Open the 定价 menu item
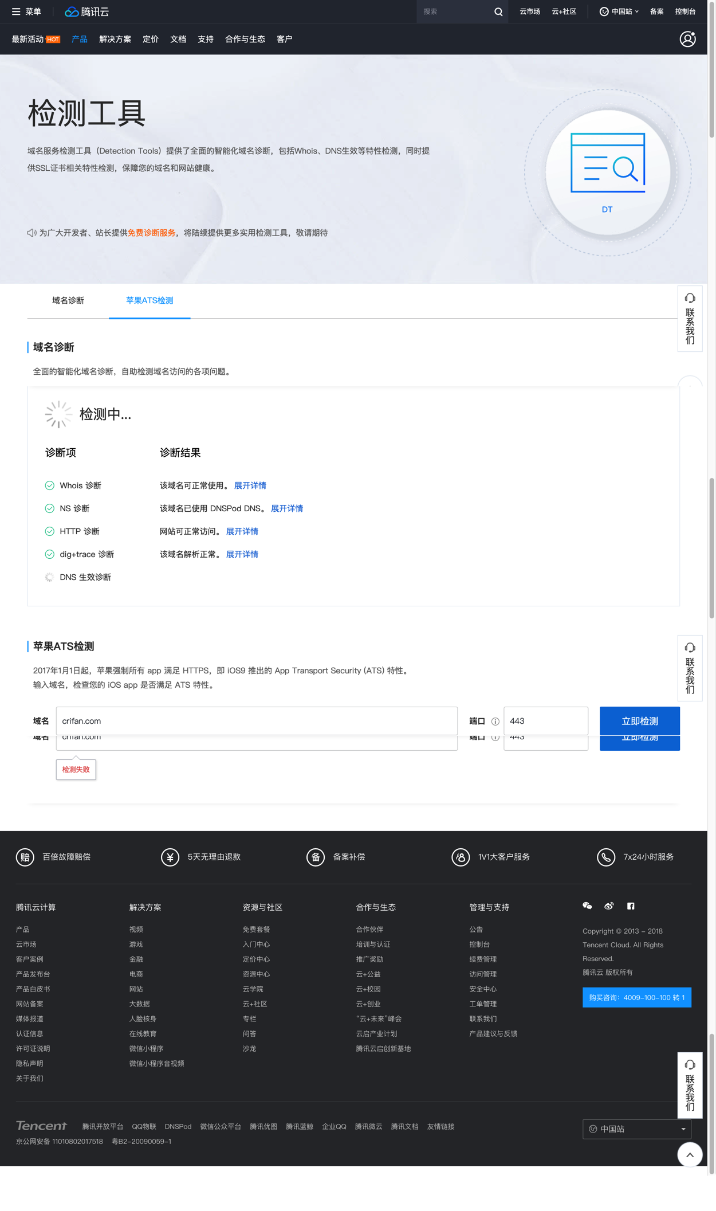Image resolution: width=716 pixels, height=1211 pixels. point(151,39)
